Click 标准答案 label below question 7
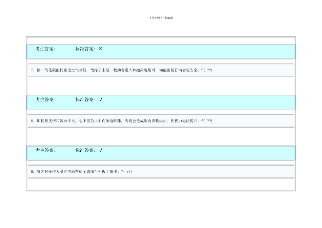Viewport: 322px width, 228px height. pos(85,100)
